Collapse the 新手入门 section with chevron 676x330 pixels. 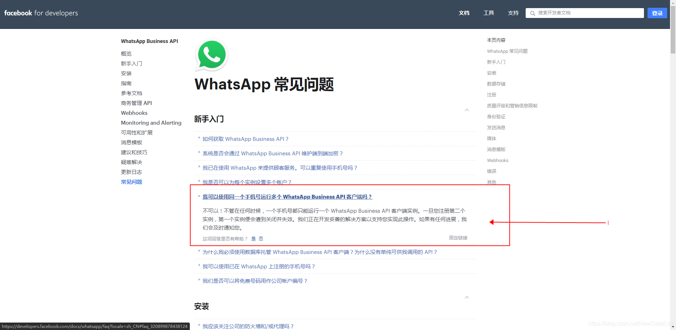467,110
